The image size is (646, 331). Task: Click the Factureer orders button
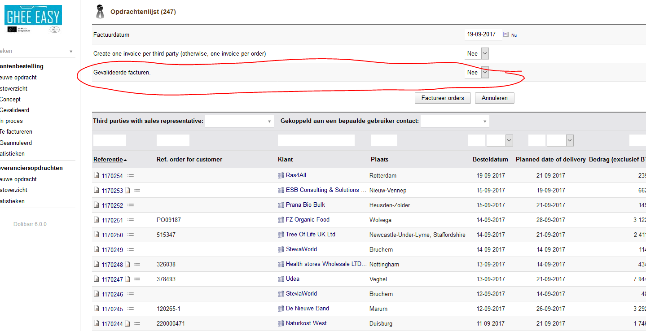pos(442,98)
